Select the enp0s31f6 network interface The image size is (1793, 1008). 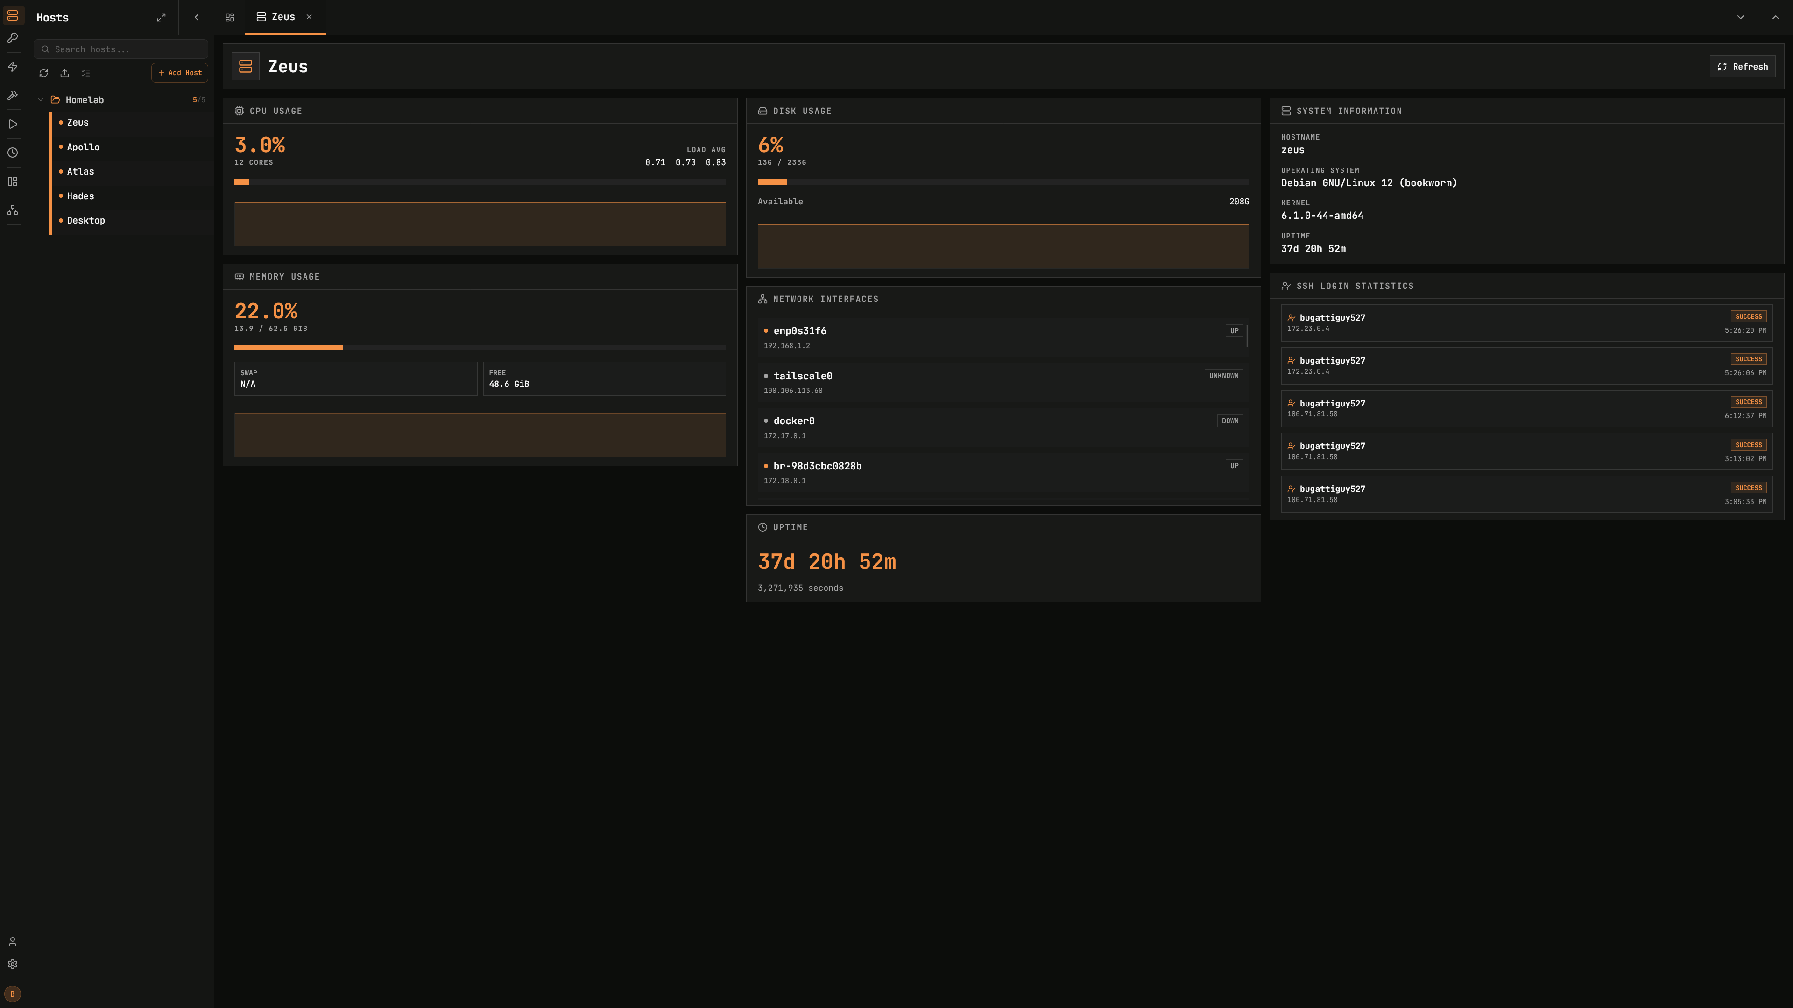[x=1004, y=338]
